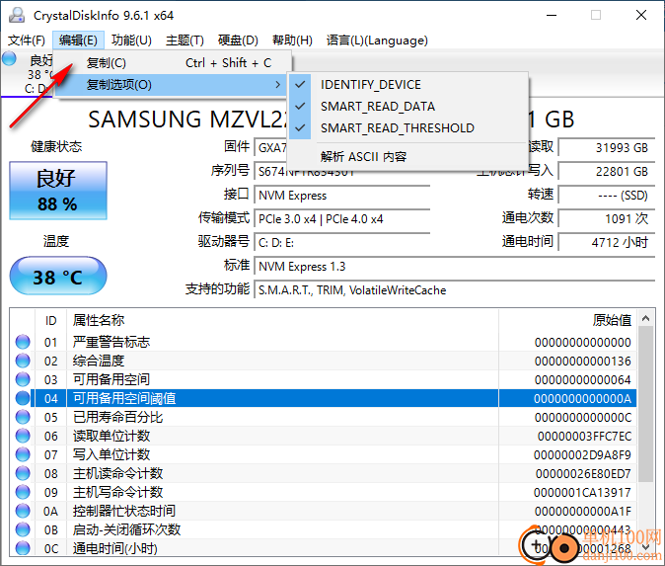
Task: Click status orb for attribute 09 主机写命令计数
Action: pyautogui.click(x=23, y=492)
